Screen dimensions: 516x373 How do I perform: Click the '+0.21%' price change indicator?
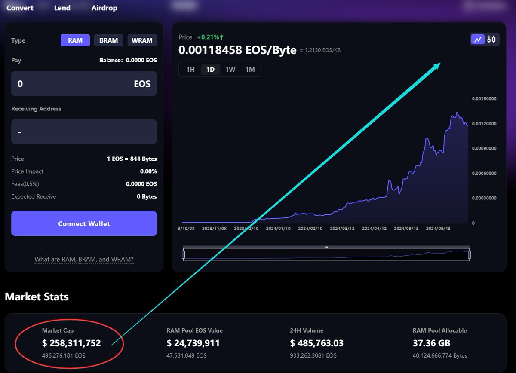210,37
